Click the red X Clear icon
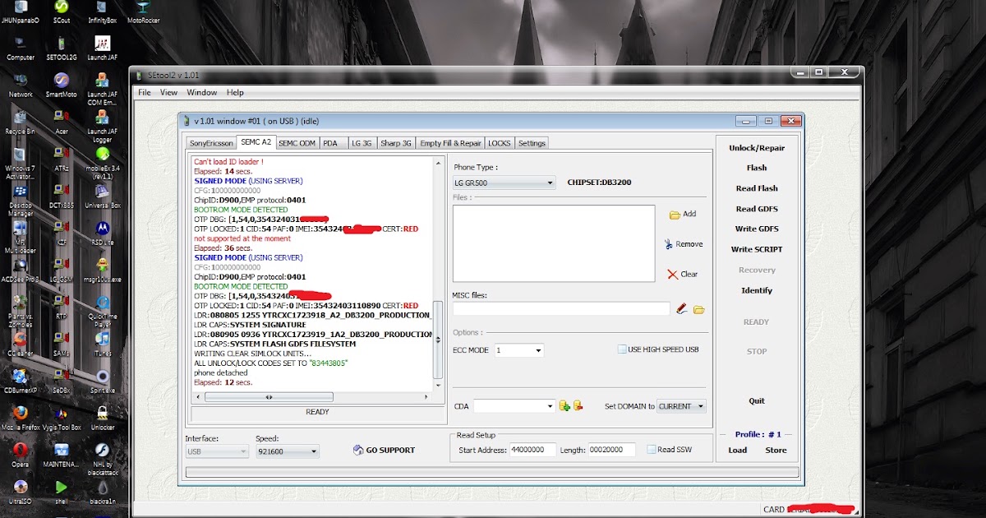The width and height of the screenshot is (986, 518). click(x=672, y=275)
